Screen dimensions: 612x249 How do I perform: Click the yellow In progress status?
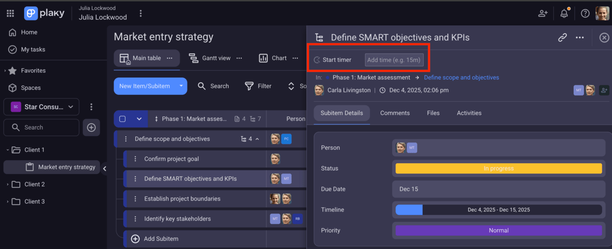click(498, 168)
